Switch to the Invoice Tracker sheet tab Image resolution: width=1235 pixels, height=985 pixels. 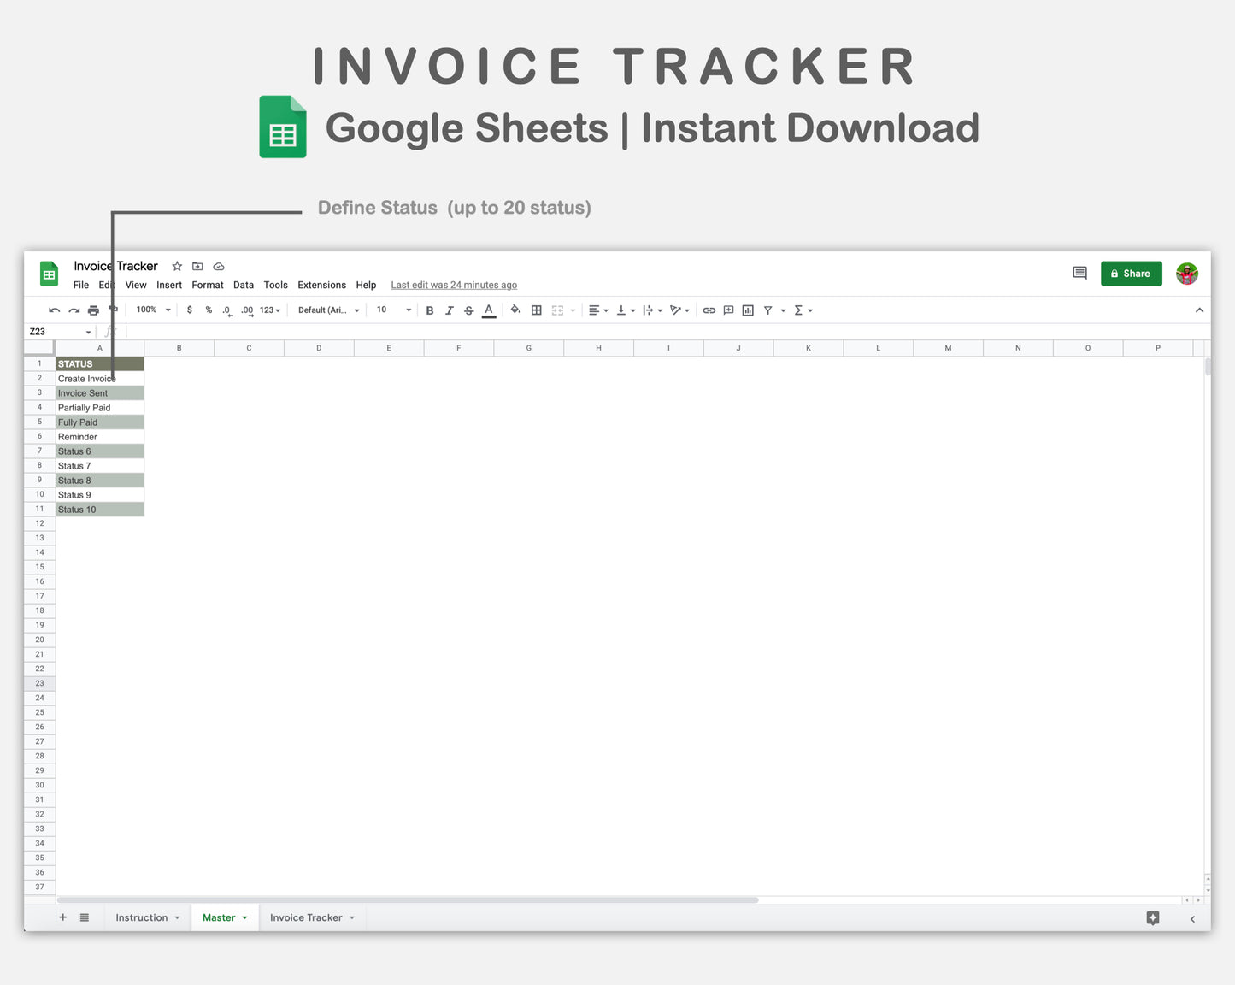click(306, 917)
